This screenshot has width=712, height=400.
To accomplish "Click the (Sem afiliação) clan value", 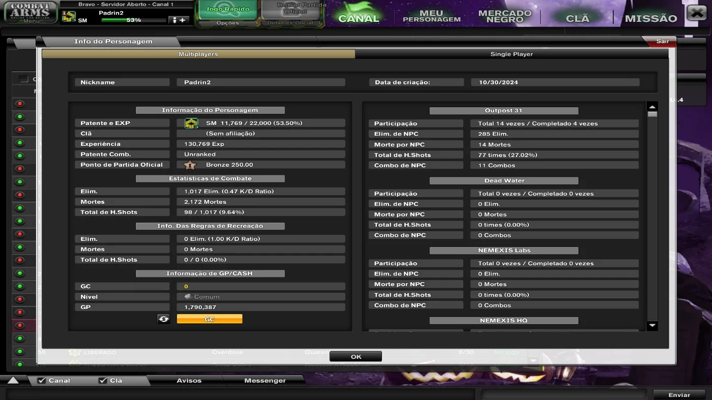I will tap(261, 133).
